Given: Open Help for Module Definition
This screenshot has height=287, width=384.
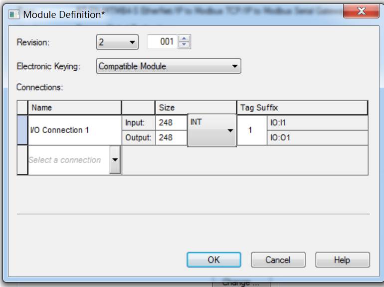Looking at the screenshot, I should coord(343,260).
